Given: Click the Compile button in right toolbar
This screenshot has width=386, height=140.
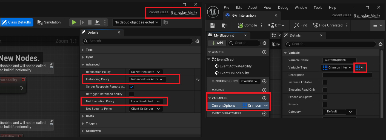Looking at the screenshot, I should 247,25.
